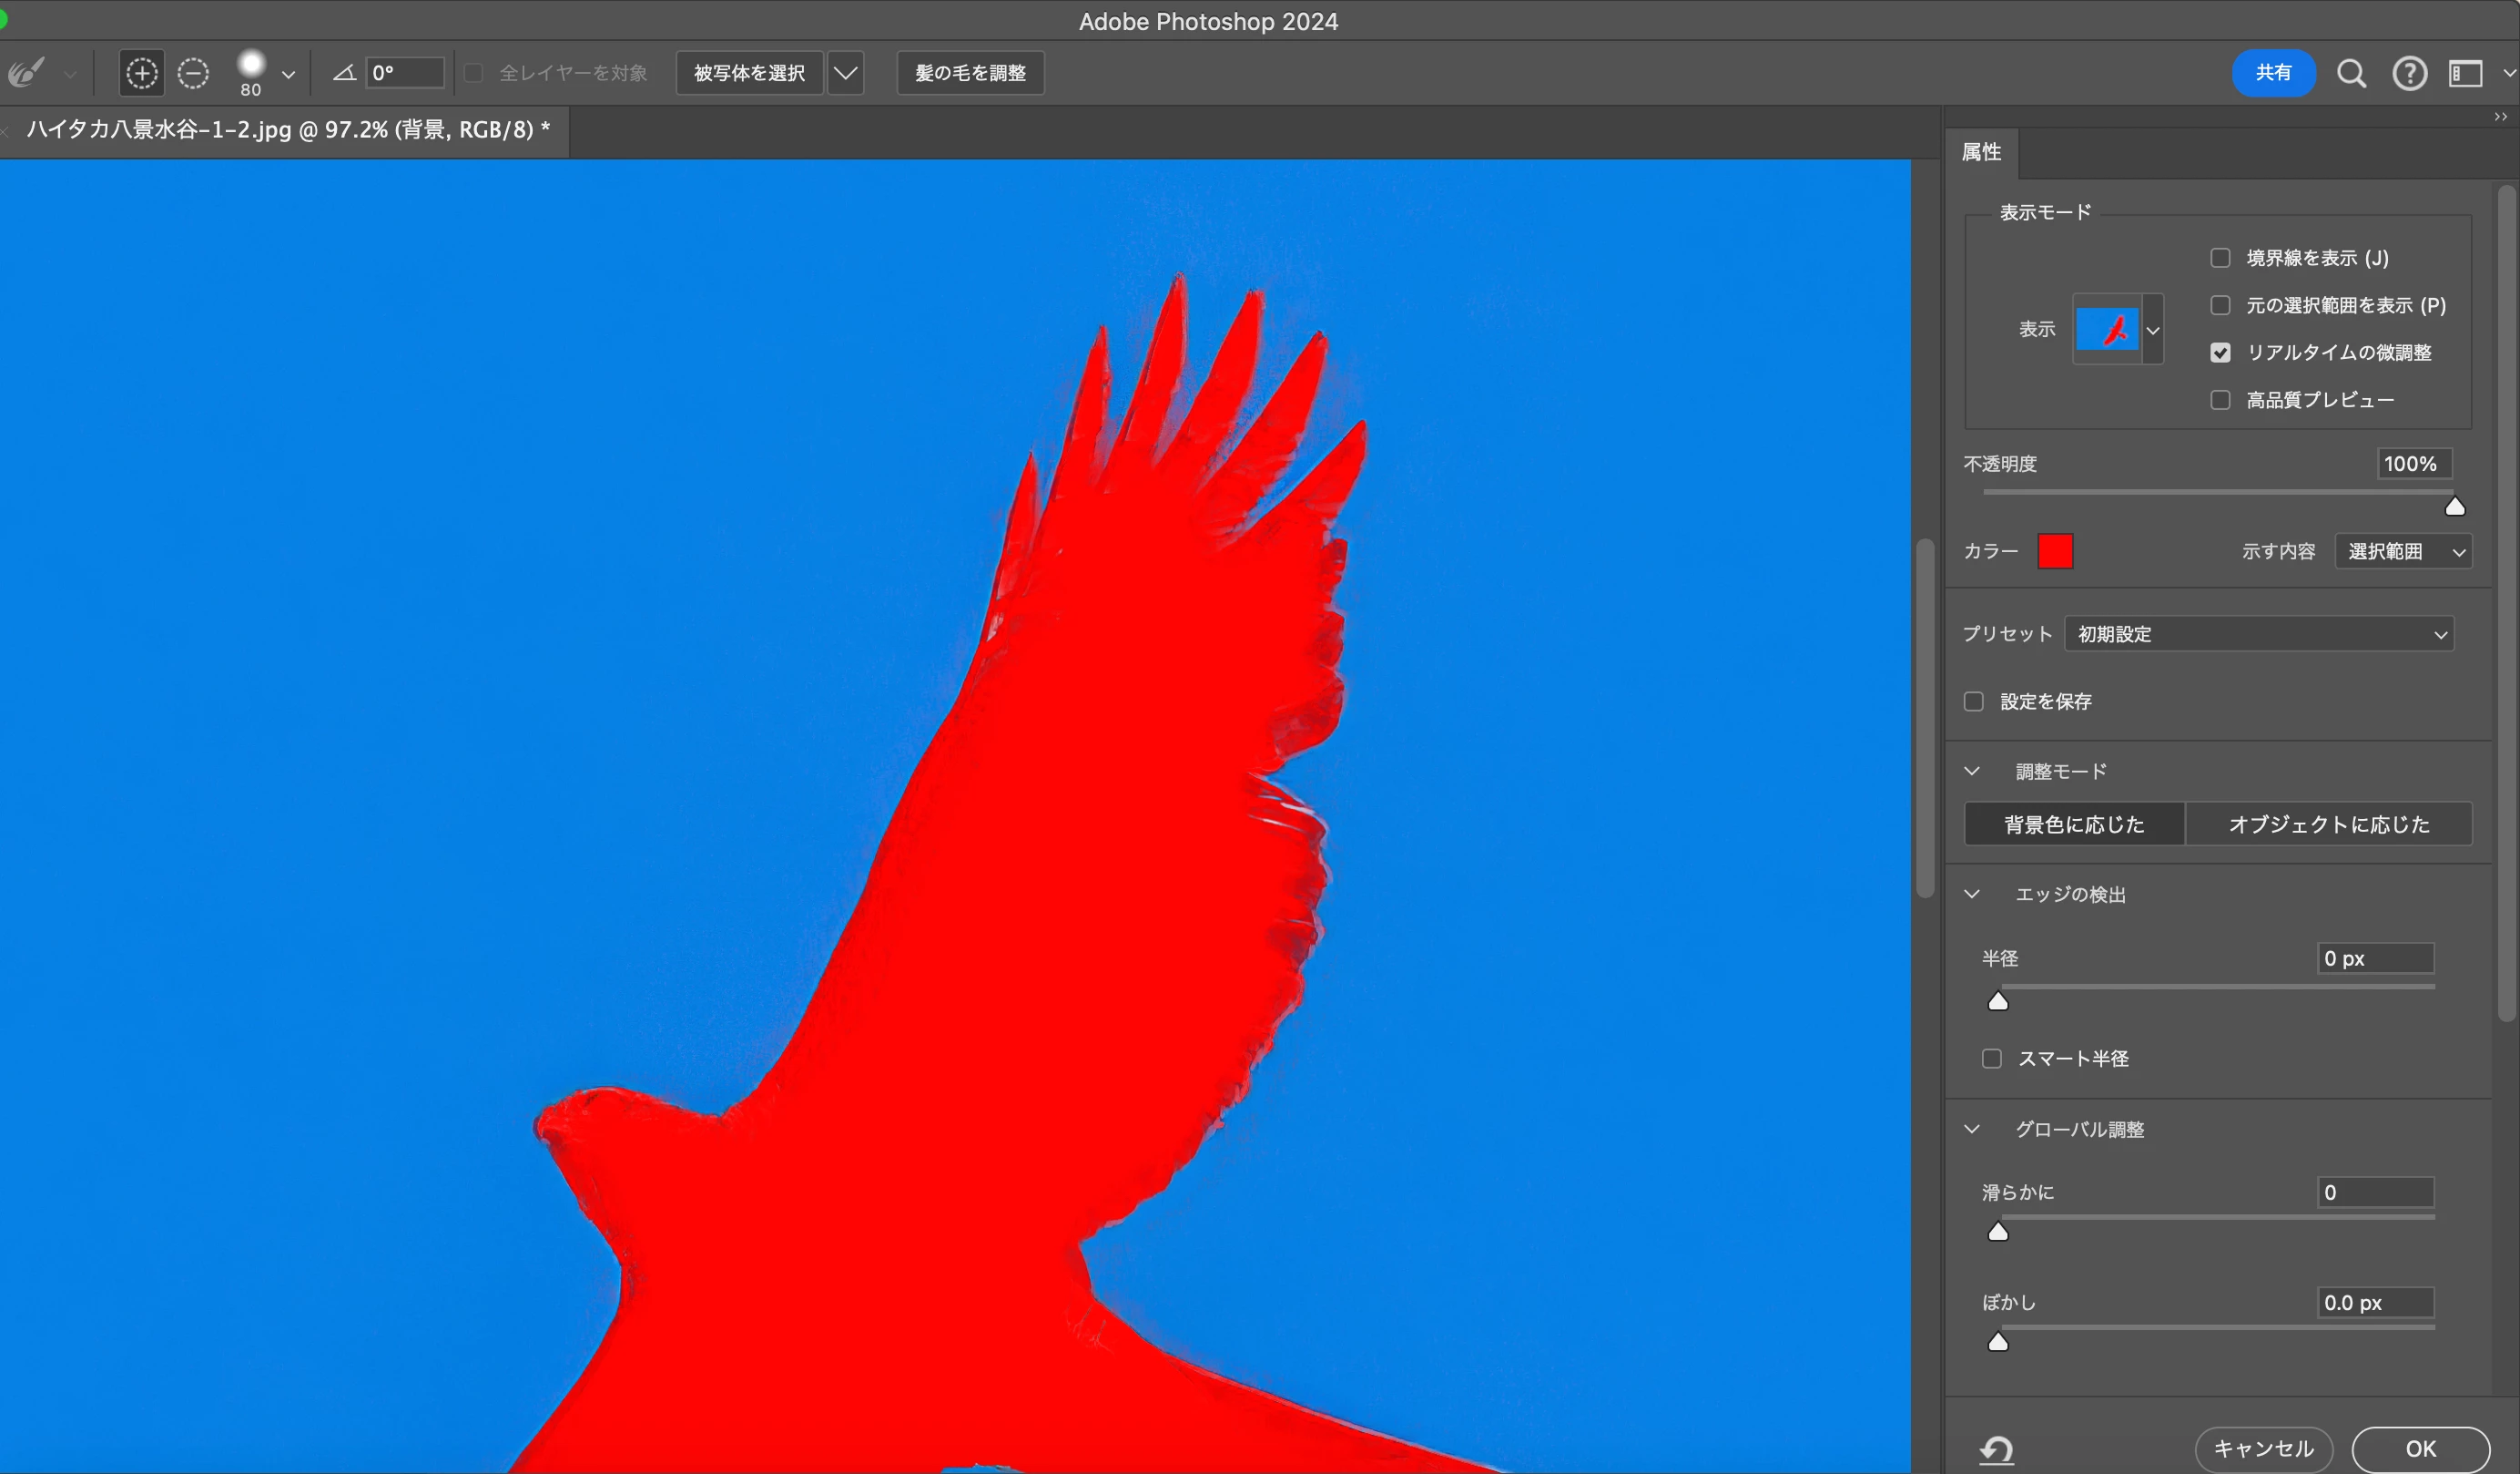Enable the スマート半径 checkbox
Image resolution: width=2520 pixels, height=1474 pixels.
pos(1991,1059)
